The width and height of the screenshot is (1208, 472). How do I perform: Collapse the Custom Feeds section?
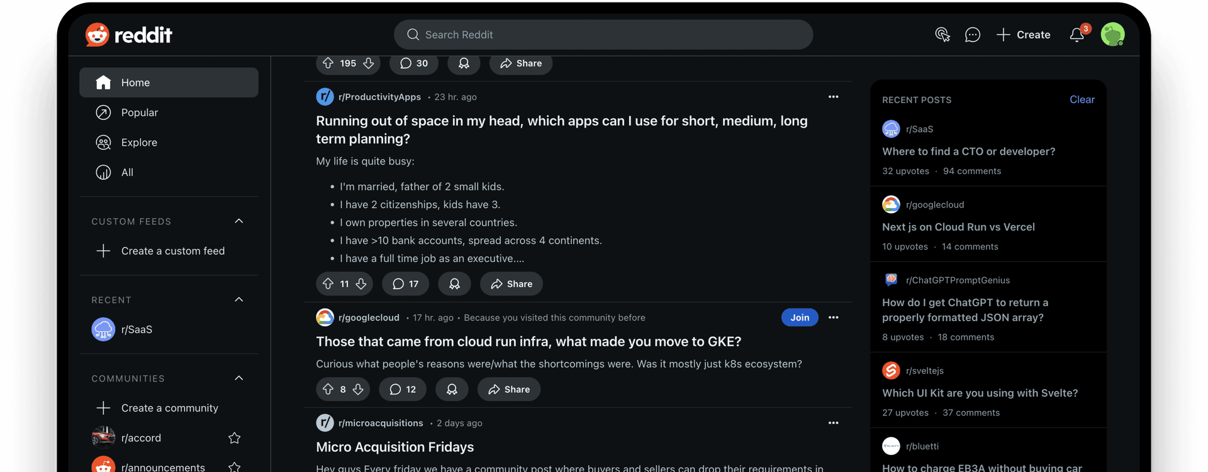[x=238, y=221]
